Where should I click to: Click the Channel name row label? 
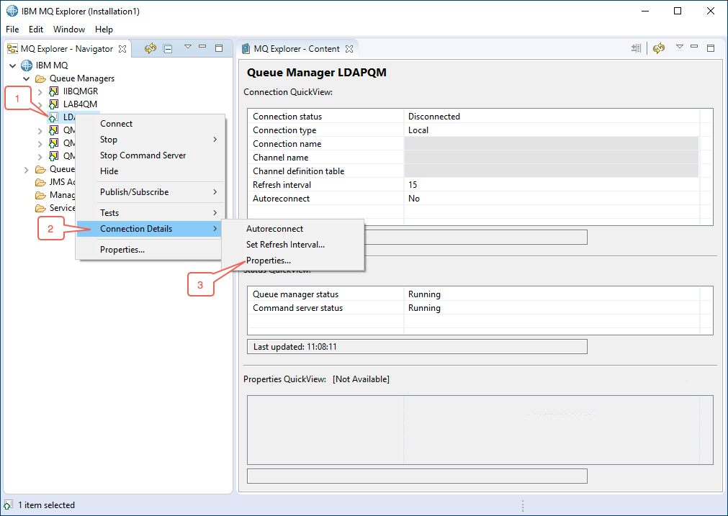[280, 158]
